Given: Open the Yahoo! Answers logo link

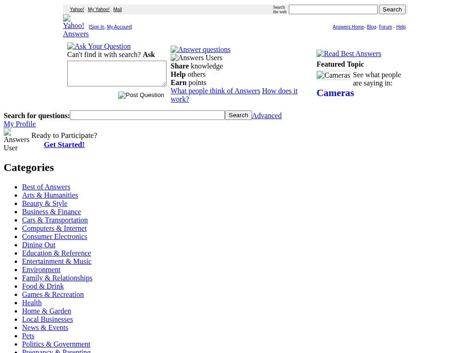Looking at the screenshot, I should pos(76,26).
